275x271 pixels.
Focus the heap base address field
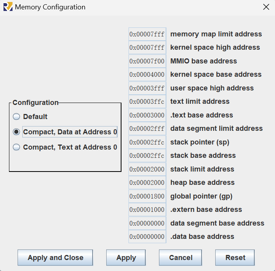tap(147, 182)
